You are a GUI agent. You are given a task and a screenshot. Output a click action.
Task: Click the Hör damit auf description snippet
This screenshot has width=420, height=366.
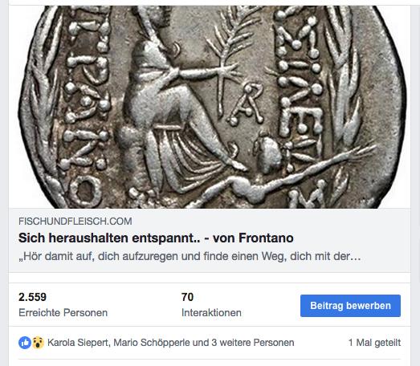click(190, 256)
